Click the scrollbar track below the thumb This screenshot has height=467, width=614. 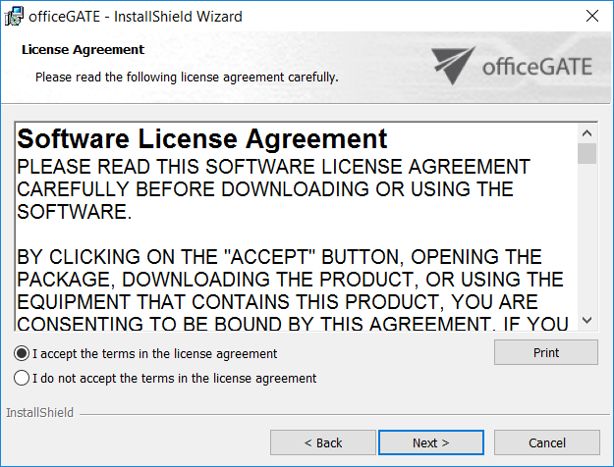tap(587, 245)
